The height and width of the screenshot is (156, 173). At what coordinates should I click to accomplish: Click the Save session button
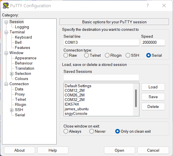point(153,97)
